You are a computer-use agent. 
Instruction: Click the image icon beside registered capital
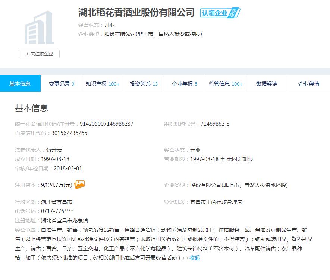tap(79, 184)
